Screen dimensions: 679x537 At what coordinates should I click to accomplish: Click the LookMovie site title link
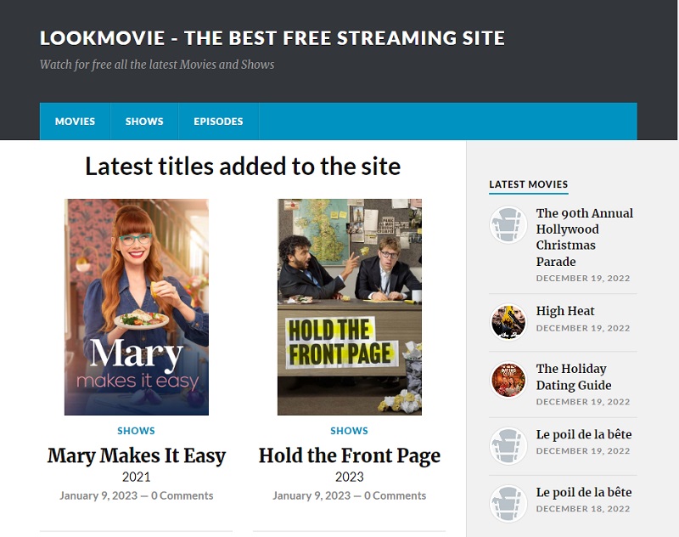(272, 38)
